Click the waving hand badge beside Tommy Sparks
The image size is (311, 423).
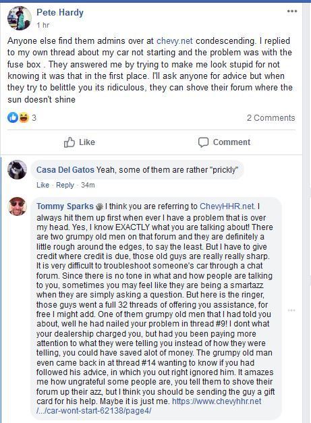tap(100, 206)
